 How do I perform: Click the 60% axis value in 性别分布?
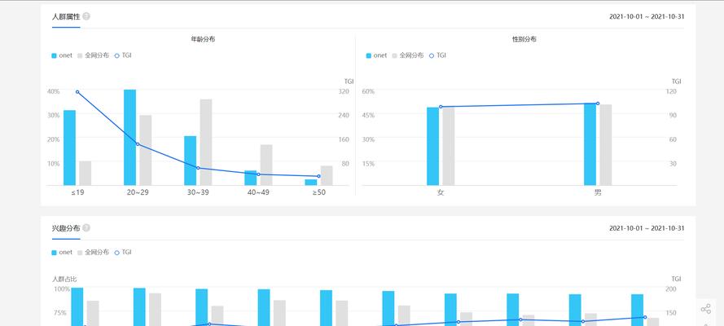click(368, 91)
